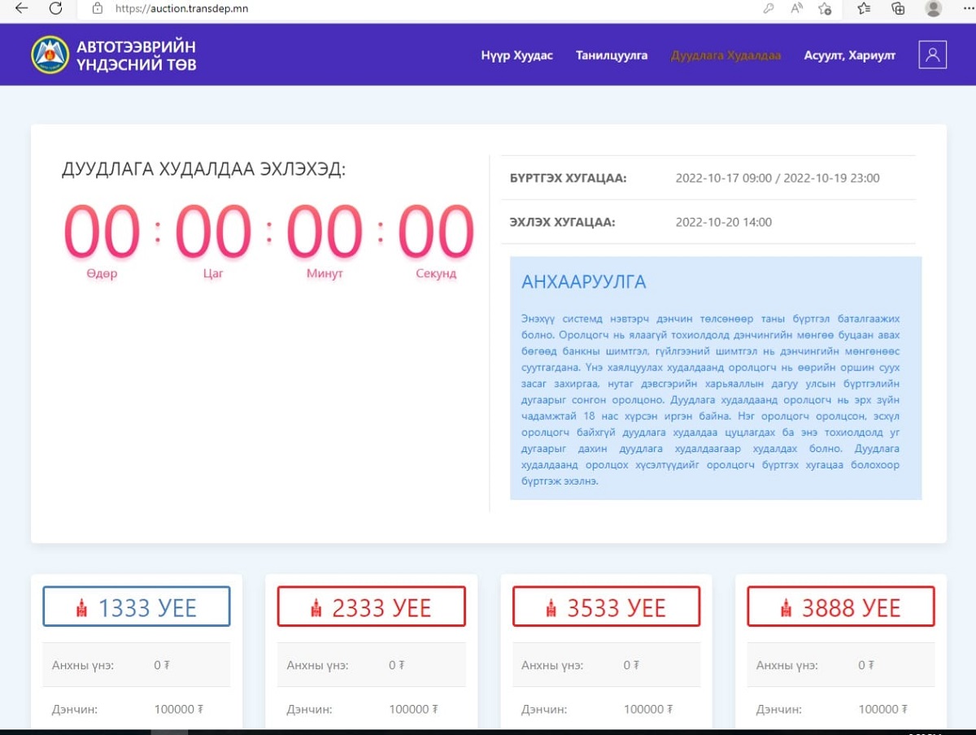Pick the 3888 УЕЕ plate button

coord(841,607)
